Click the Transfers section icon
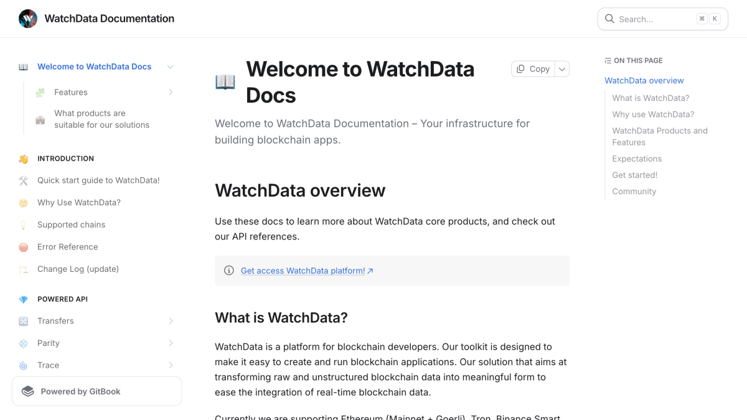The width and height of the screenshot is (747, 420). (23, 321)
